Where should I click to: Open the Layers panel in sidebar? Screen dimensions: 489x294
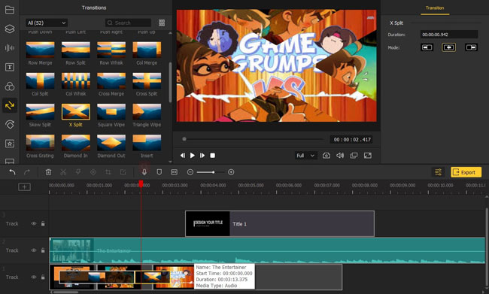[x=10, y=29]
